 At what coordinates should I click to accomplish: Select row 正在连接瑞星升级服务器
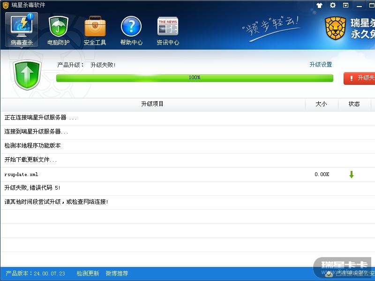(x=187, y=118)
